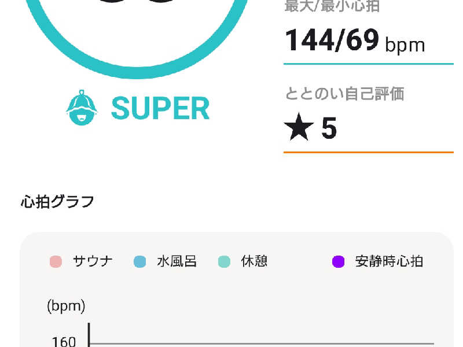
Task: Select the purple 安静時心拍 legend dot
Action: pyautogui.click(x=339, y=261)
